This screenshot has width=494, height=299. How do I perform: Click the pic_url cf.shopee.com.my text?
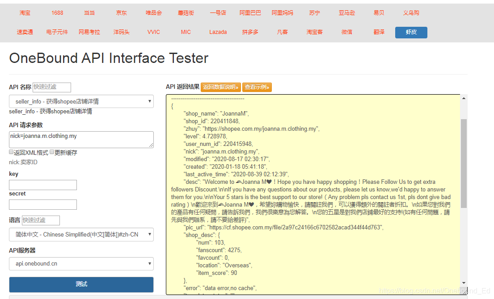296,227
